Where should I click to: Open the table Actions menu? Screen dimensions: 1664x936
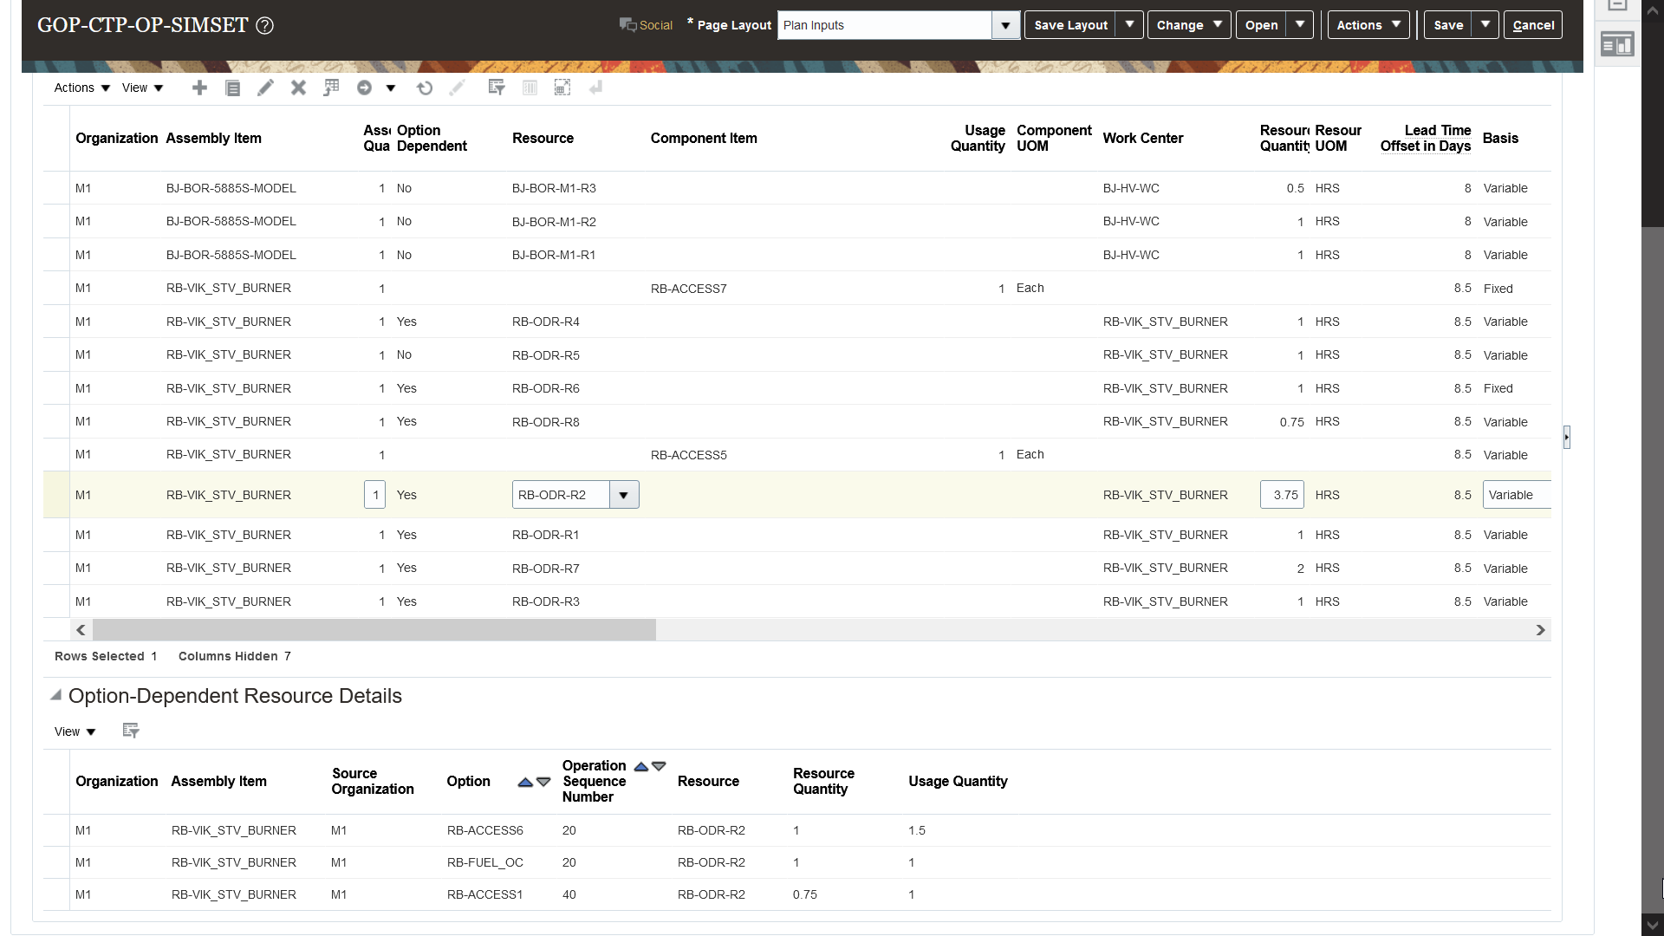click(82, 88)
